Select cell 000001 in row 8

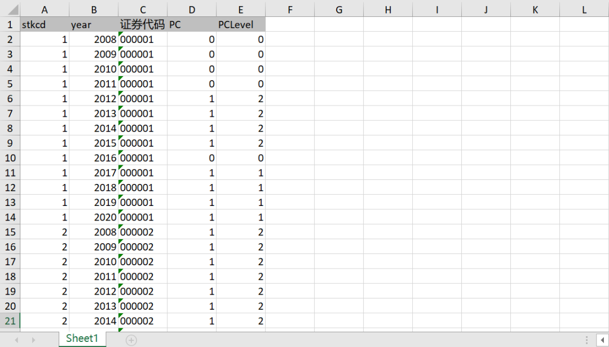(143, 128)
